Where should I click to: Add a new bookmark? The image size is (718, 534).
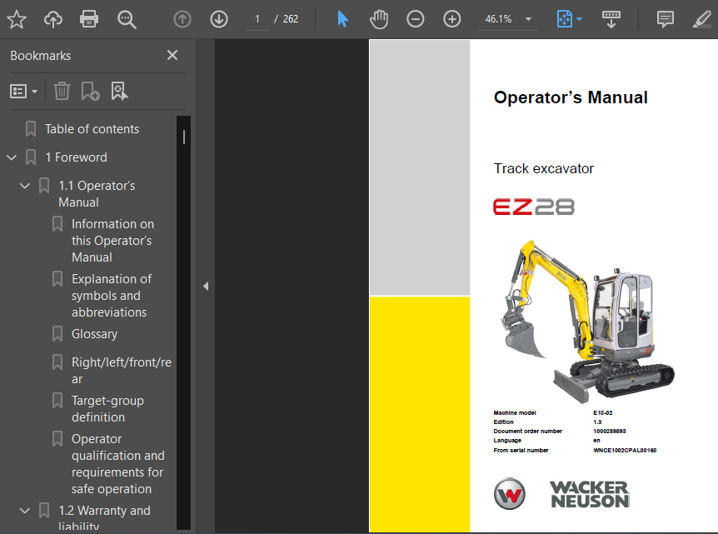tap(89, 91)
